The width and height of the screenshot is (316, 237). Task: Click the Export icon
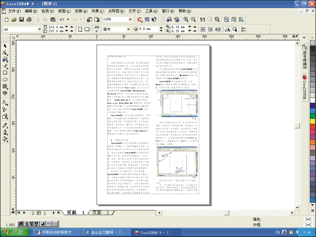[97, 20]
